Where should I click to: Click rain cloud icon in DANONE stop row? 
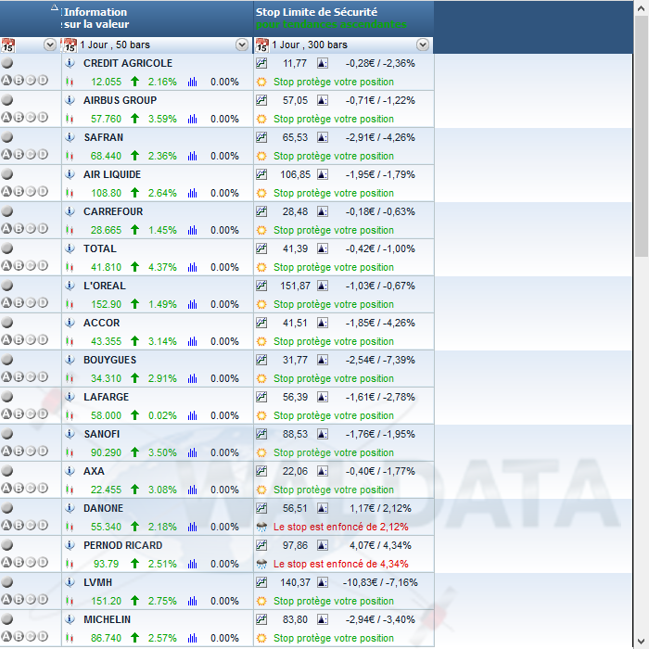(x=261, y=527)
